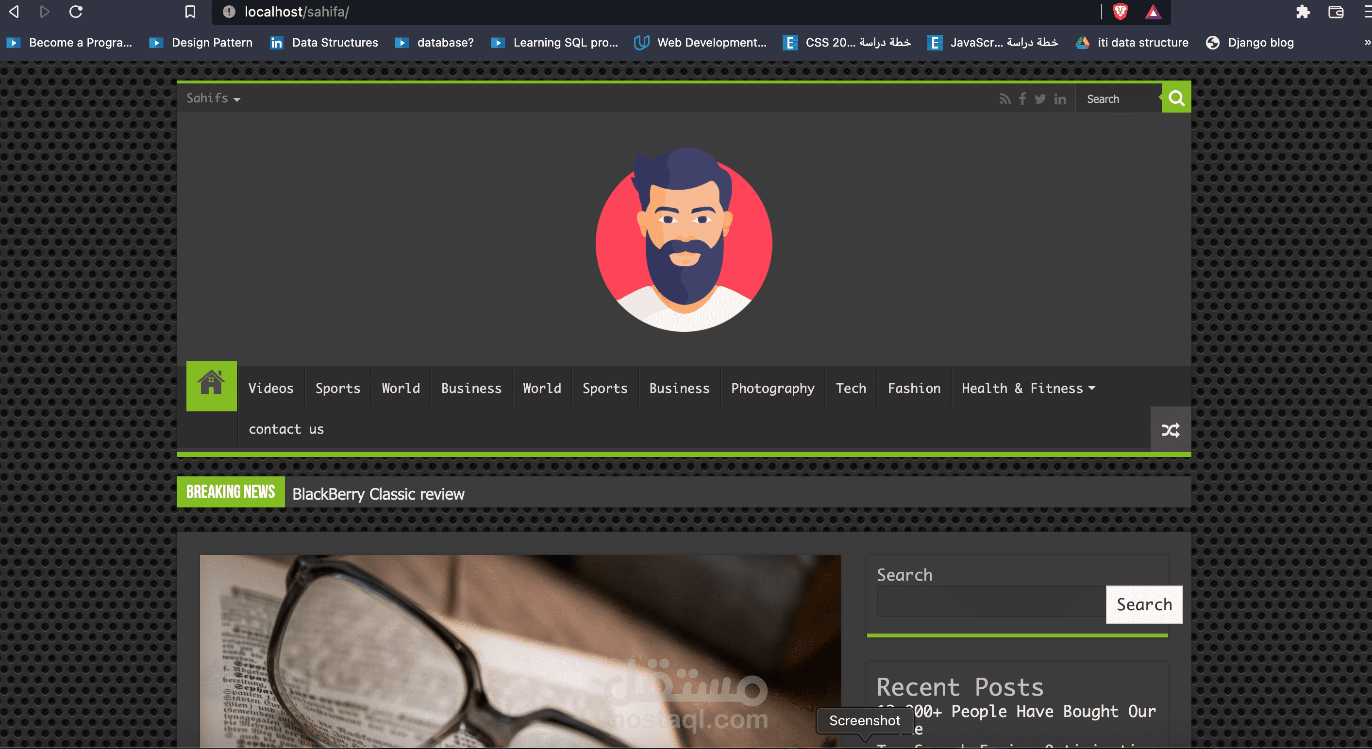Expand the Health & Fitness dropdown menu
1372x749 pixels.
pyautogui.click(x=1028, y=388)
